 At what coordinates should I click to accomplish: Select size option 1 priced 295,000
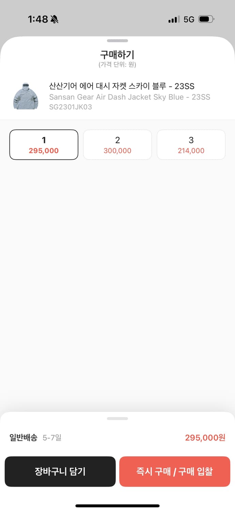click(44, 145)
